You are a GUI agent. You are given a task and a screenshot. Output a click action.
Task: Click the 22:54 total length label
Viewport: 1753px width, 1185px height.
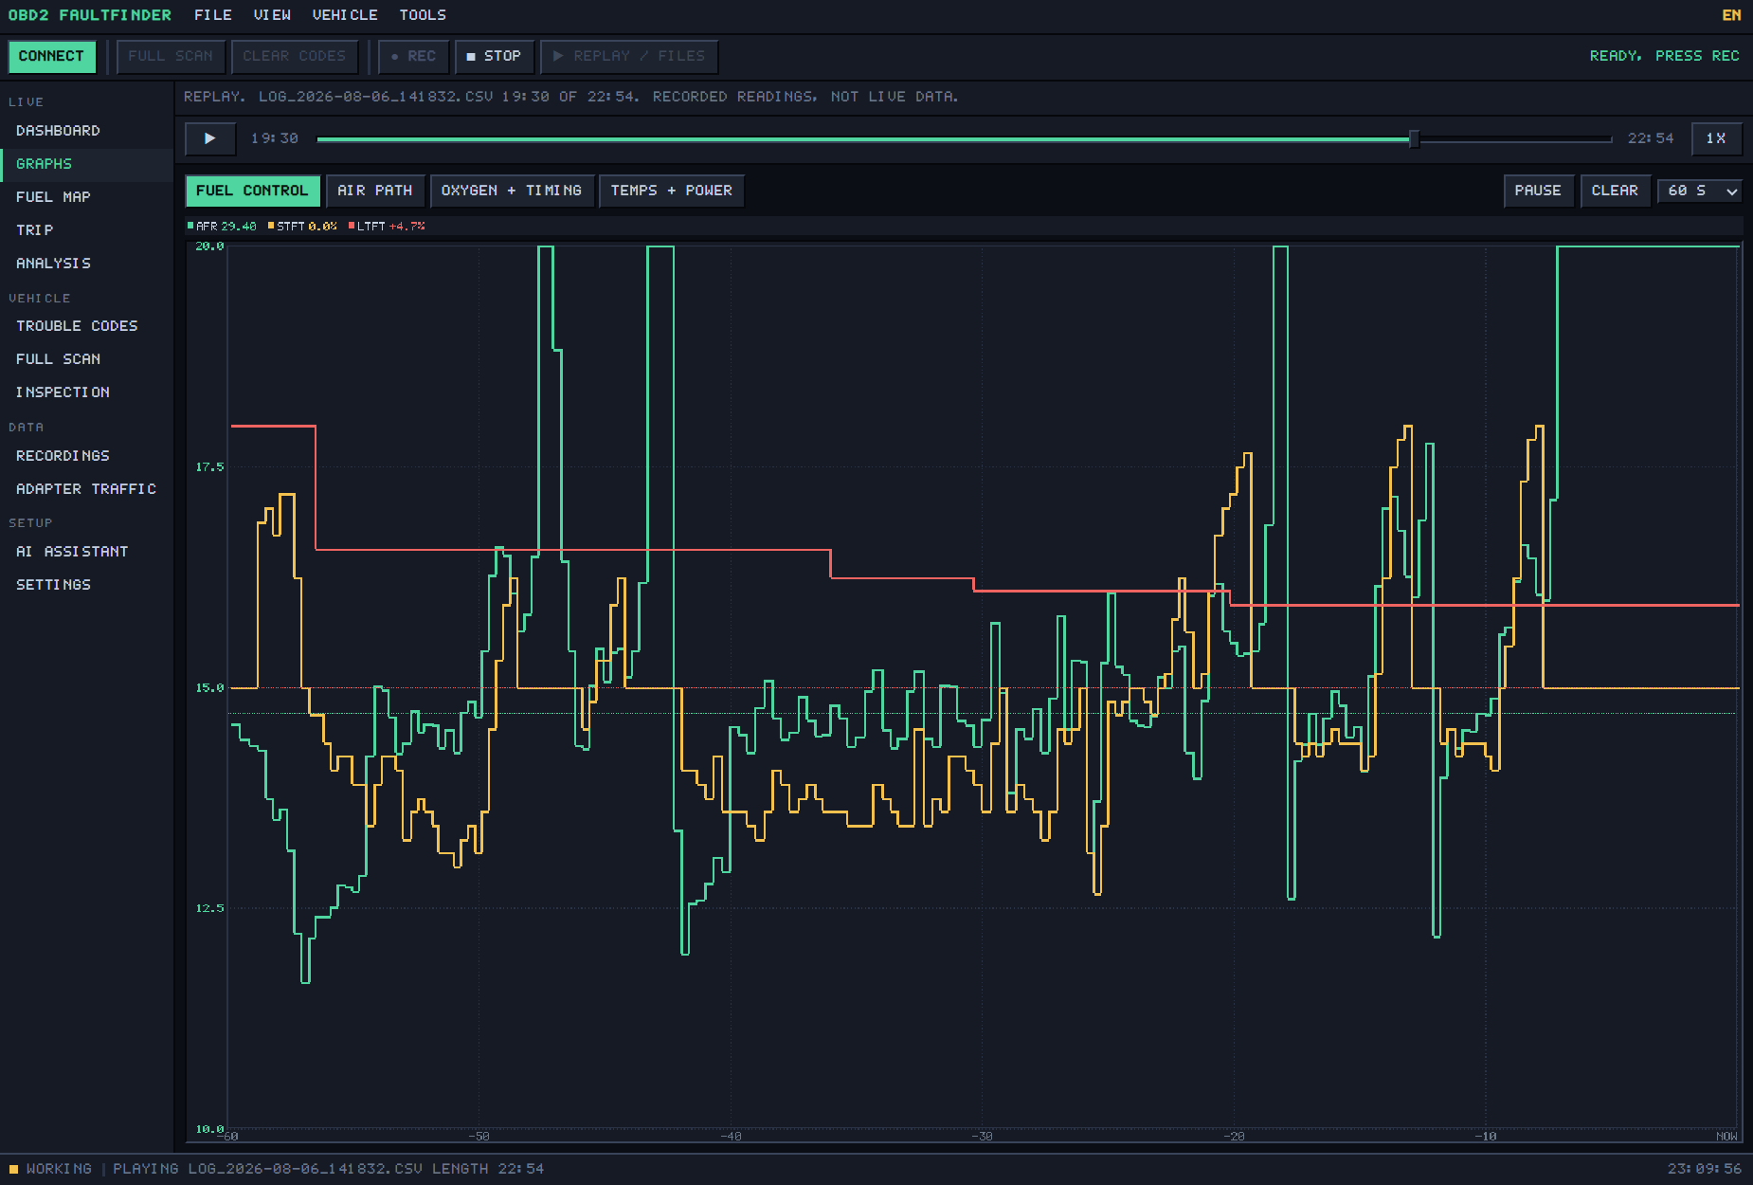pos(1651,138)
